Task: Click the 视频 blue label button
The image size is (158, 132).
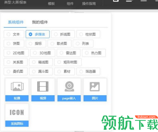Action: click(43, 98)
